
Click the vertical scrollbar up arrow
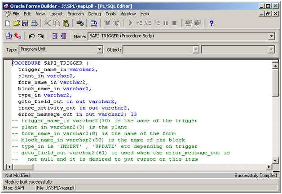[x=275, y=66]
